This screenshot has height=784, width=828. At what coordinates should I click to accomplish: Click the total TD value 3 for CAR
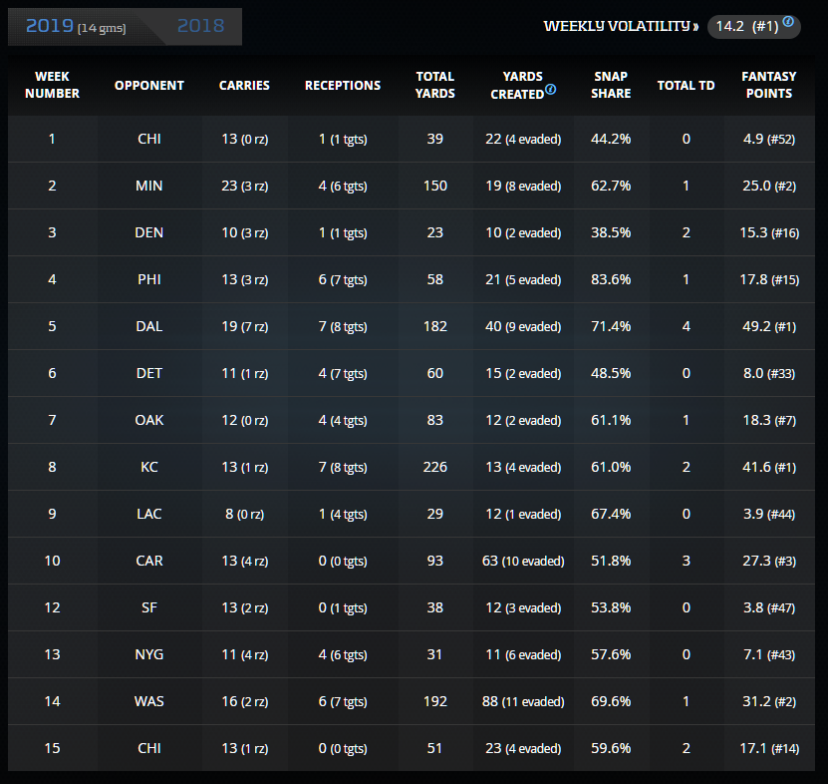(686, 561)
